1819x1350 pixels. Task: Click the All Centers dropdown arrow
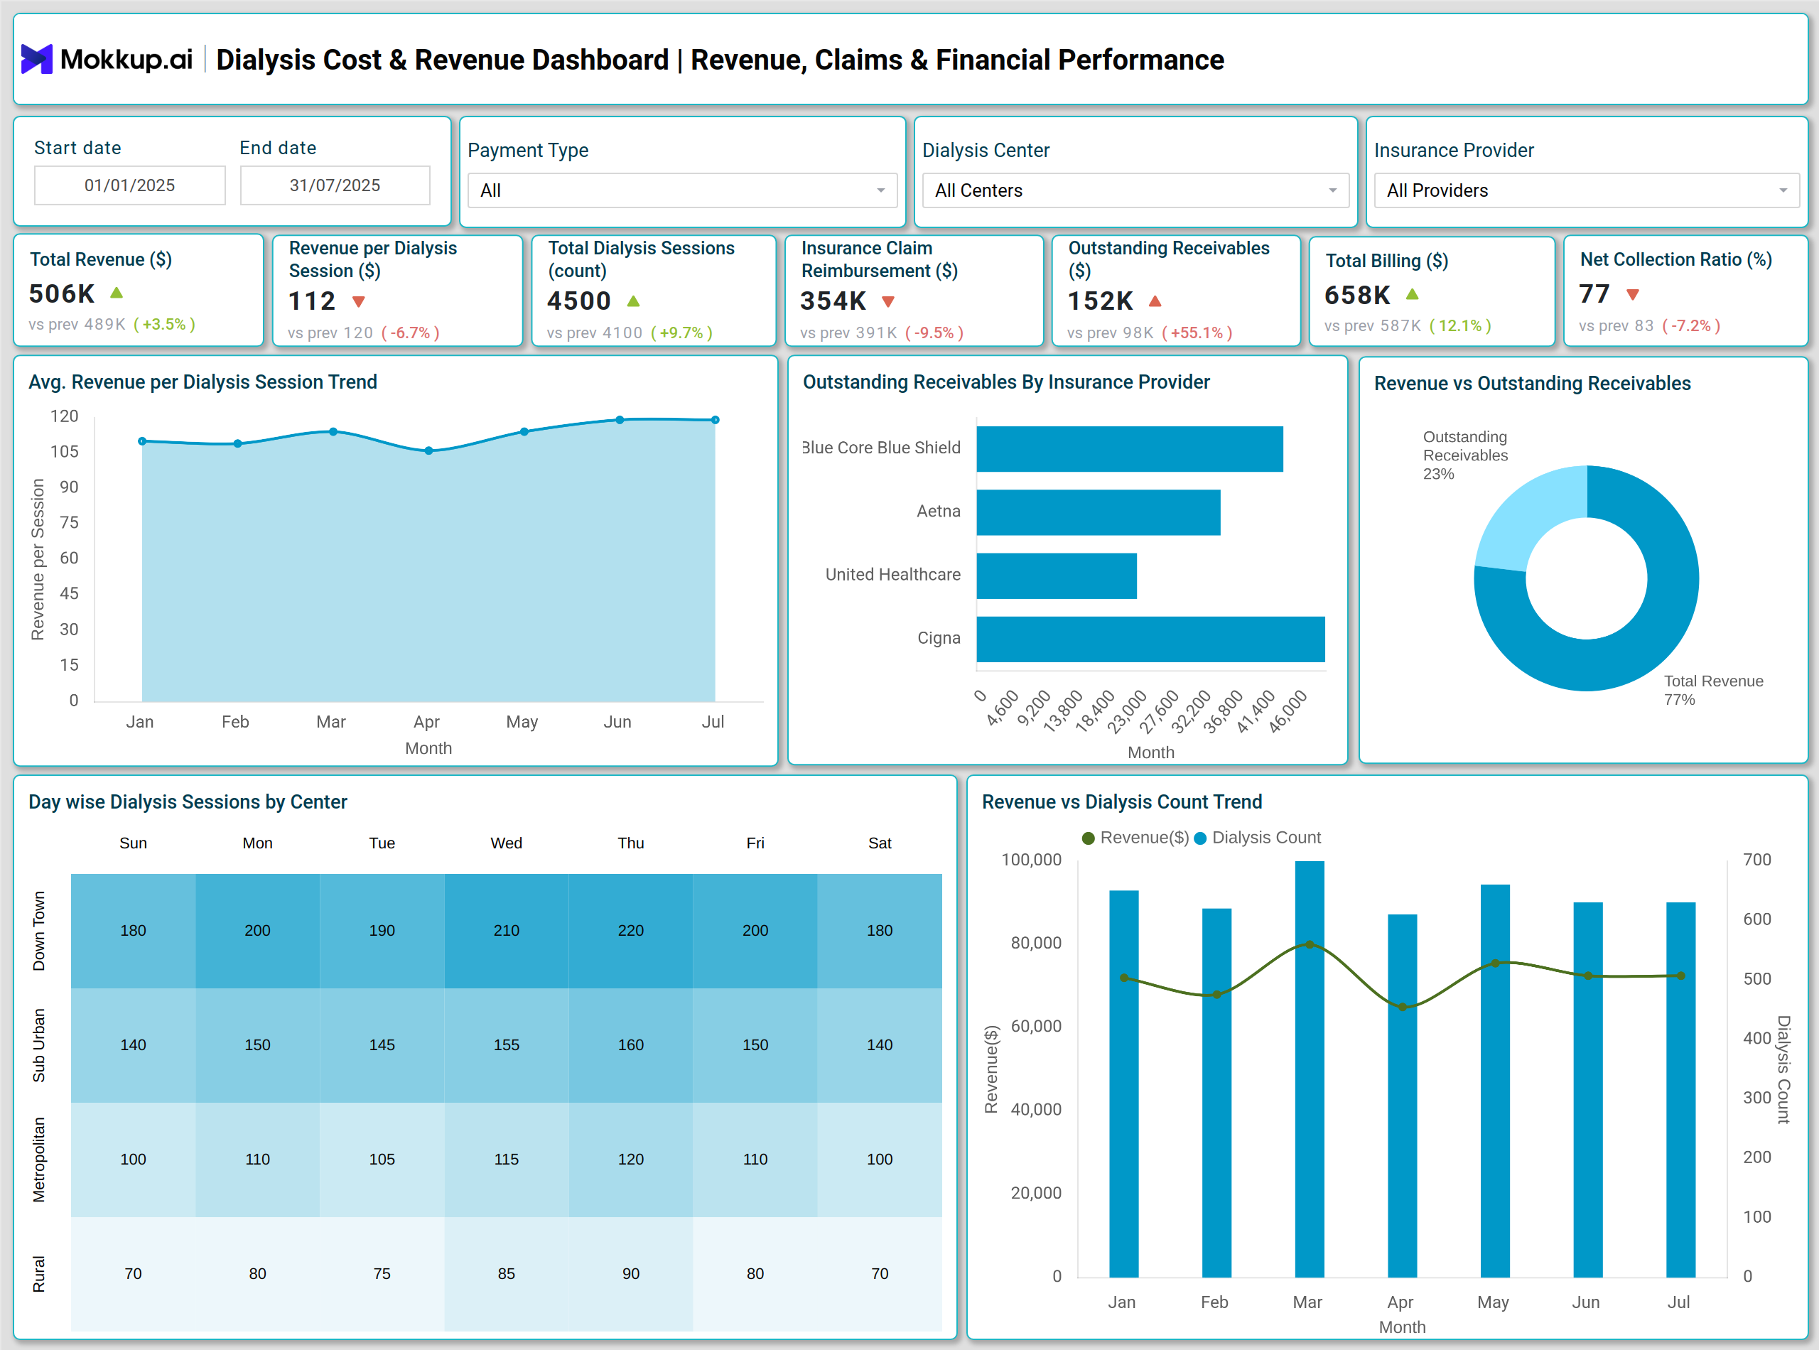(1333, 190)
